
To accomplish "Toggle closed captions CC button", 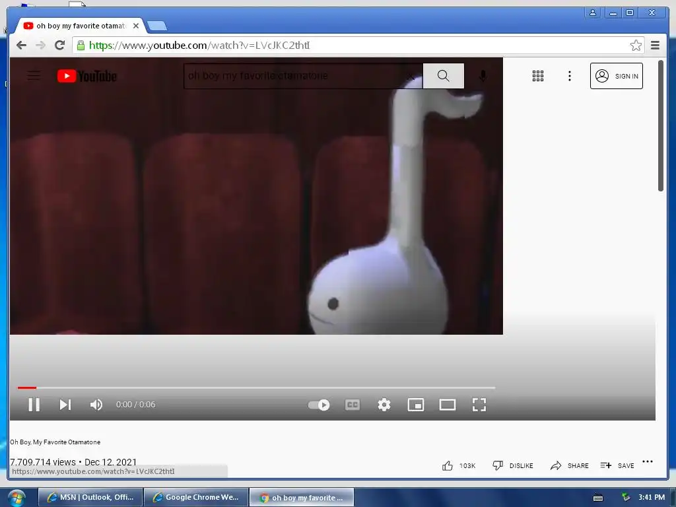I will click(353, 405).
